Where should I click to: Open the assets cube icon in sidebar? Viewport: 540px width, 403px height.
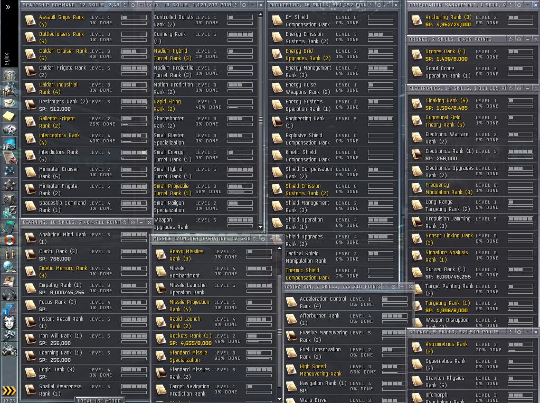9,198
